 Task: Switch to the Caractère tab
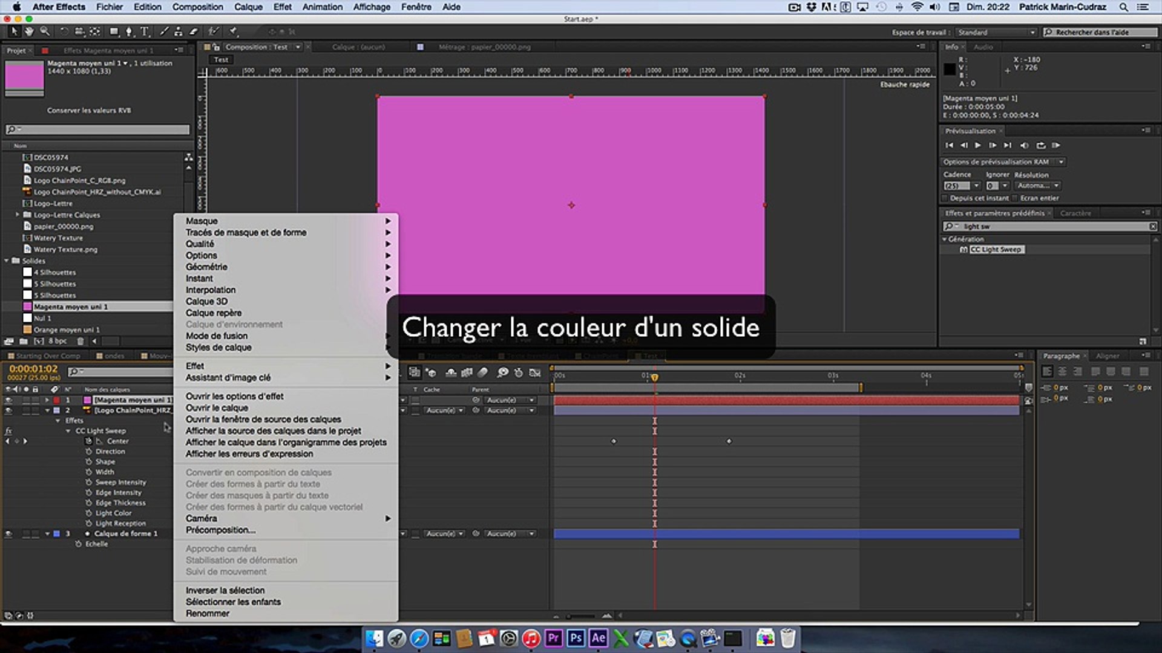tap(1075, 213)
